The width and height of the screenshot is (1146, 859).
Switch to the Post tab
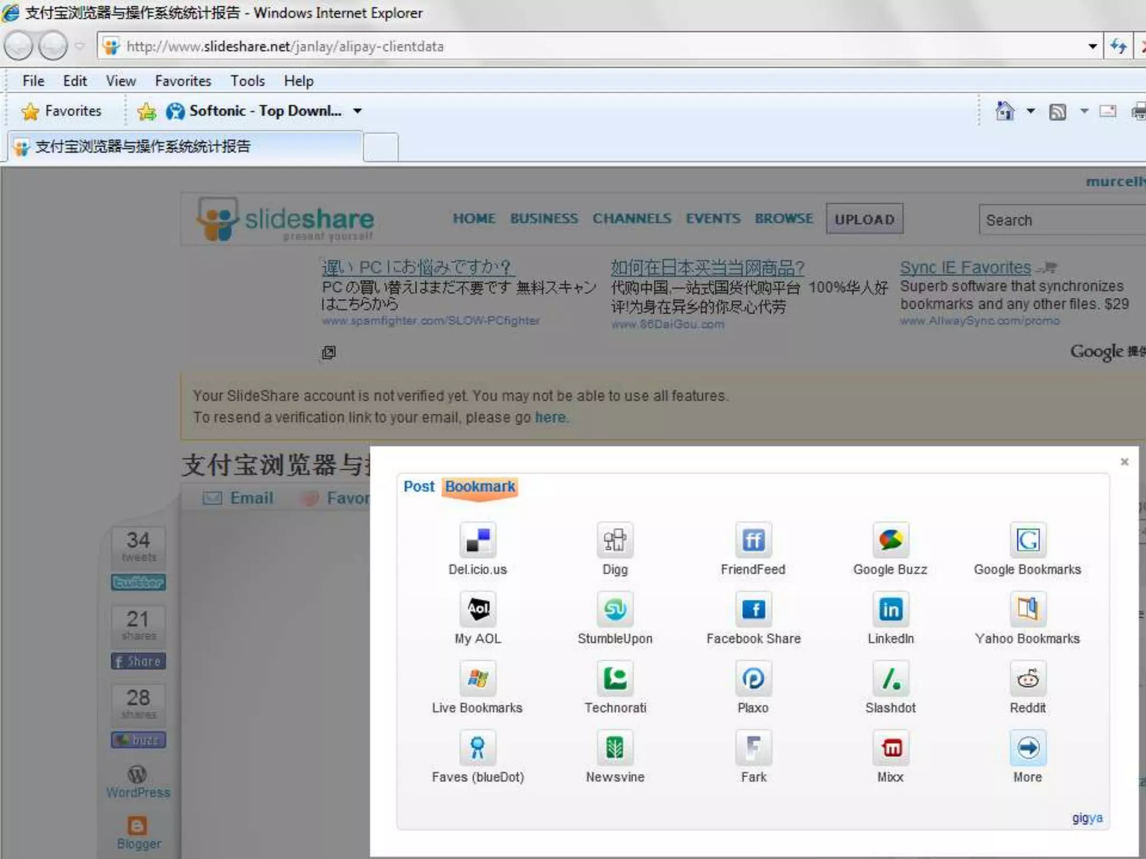[x=419, y=487]
